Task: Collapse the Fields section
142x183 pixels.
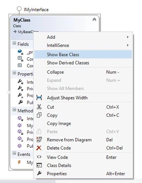Action: [14, 43]
